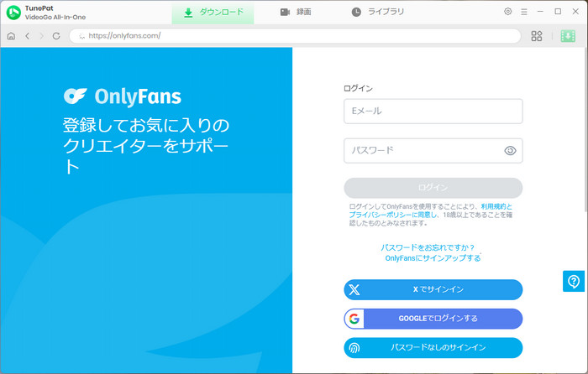Click the TunePat app logo icon
This screenshot has height=374, width=588.
click(13, 13)
